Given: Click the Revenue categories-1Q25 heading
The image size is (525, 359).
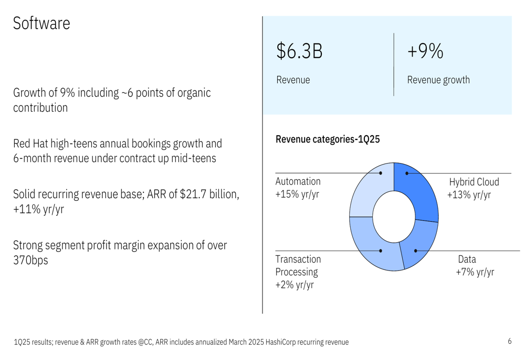Looking at the screenshot, I should 328,139.
